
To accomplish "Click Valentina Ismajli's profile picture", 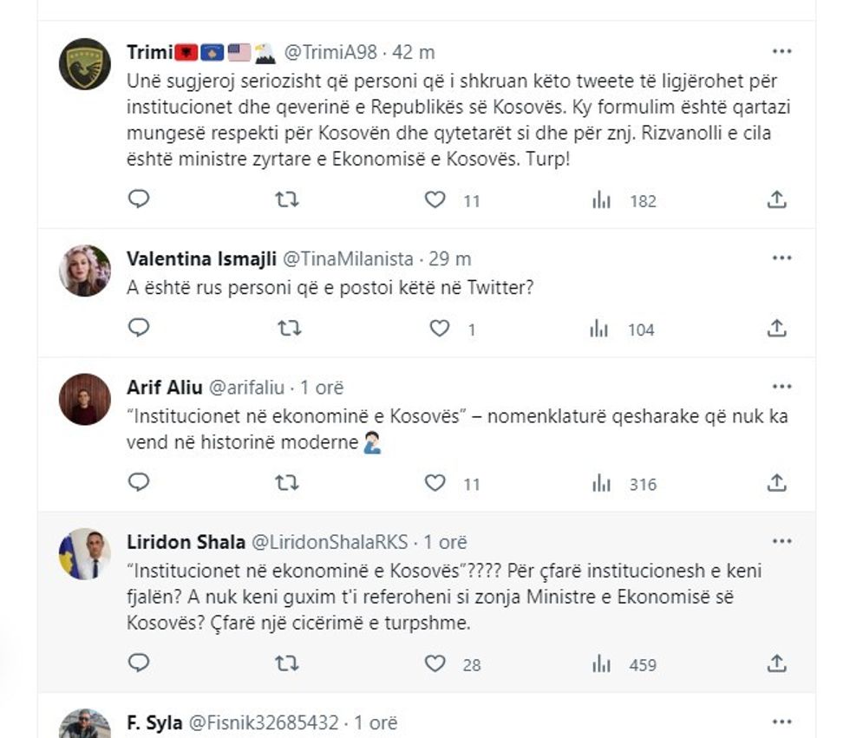I will 85,271.
